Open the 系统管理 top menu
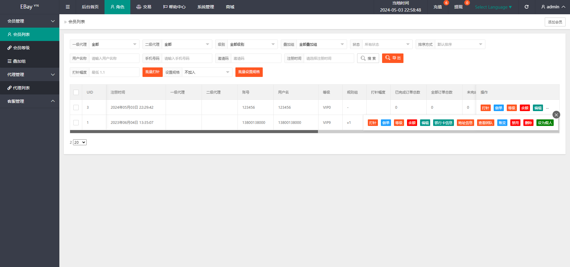Viewport: 570px width, 267px height. [x=205, y=7]
